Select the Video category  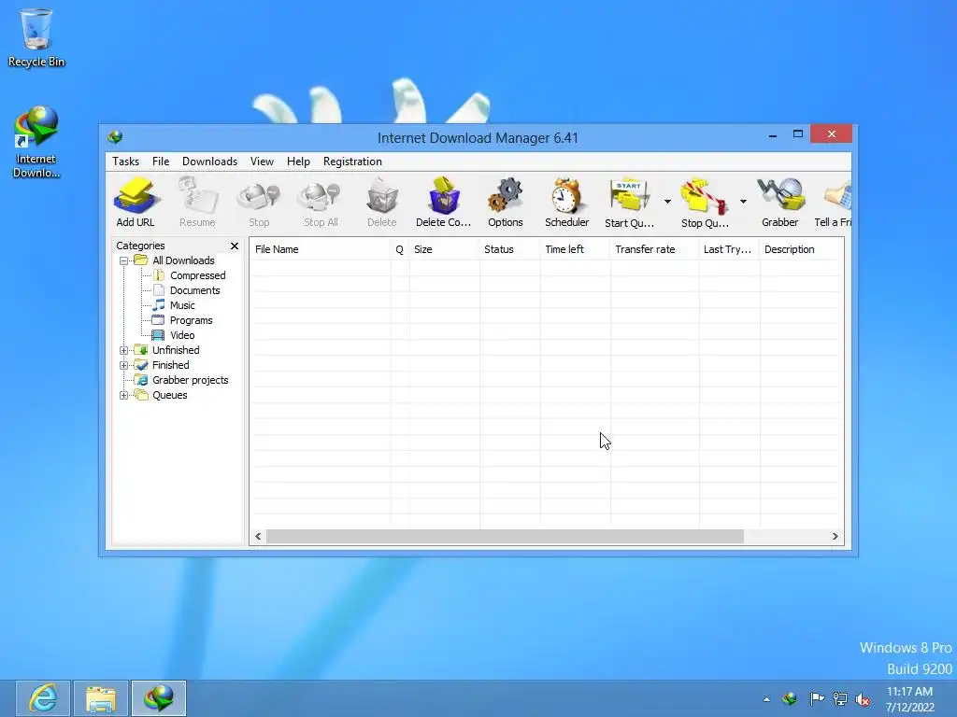[182, 335]
